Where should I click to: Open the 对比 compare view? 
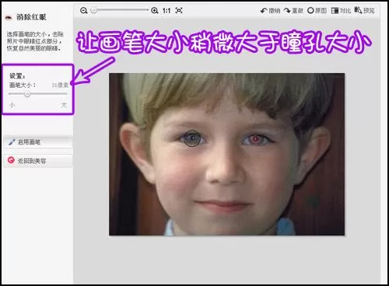(341, 11)
